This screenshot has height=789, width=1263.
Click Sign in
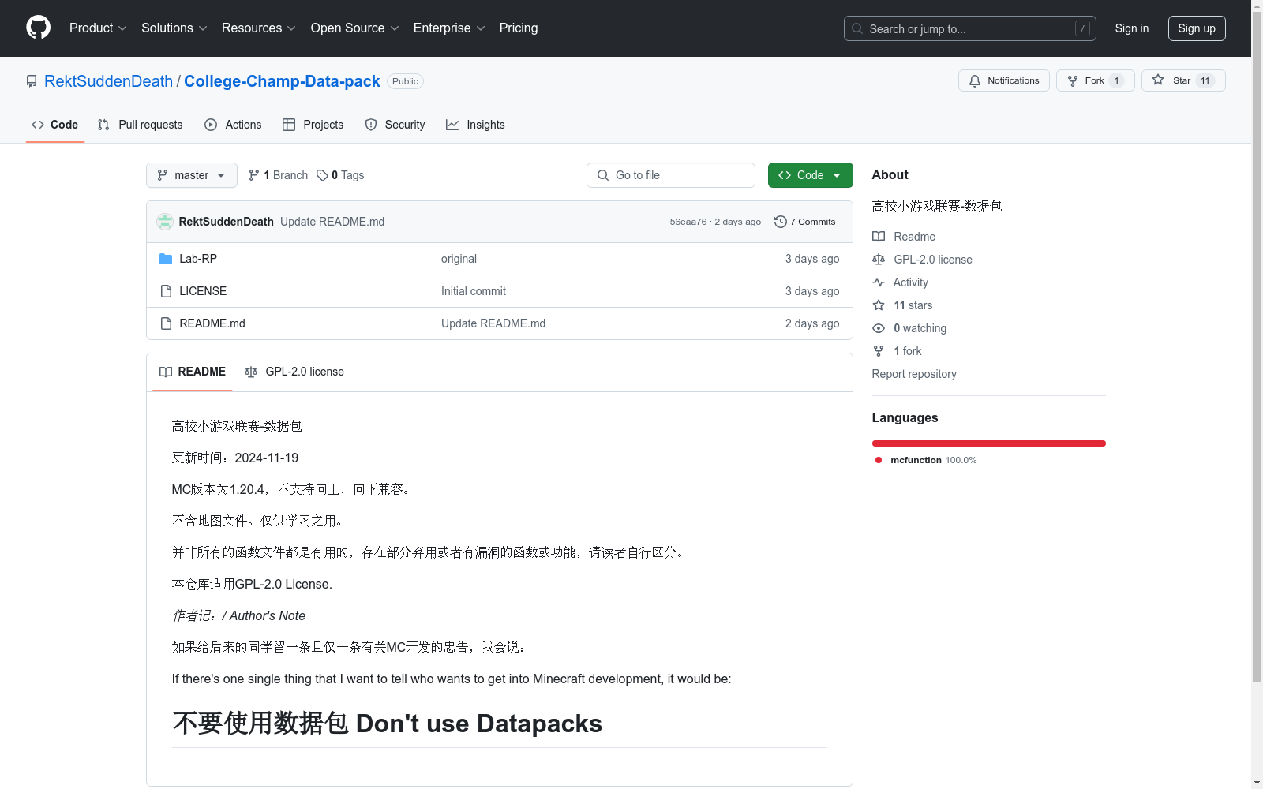pyautogui.click(x=1132, y=28)
